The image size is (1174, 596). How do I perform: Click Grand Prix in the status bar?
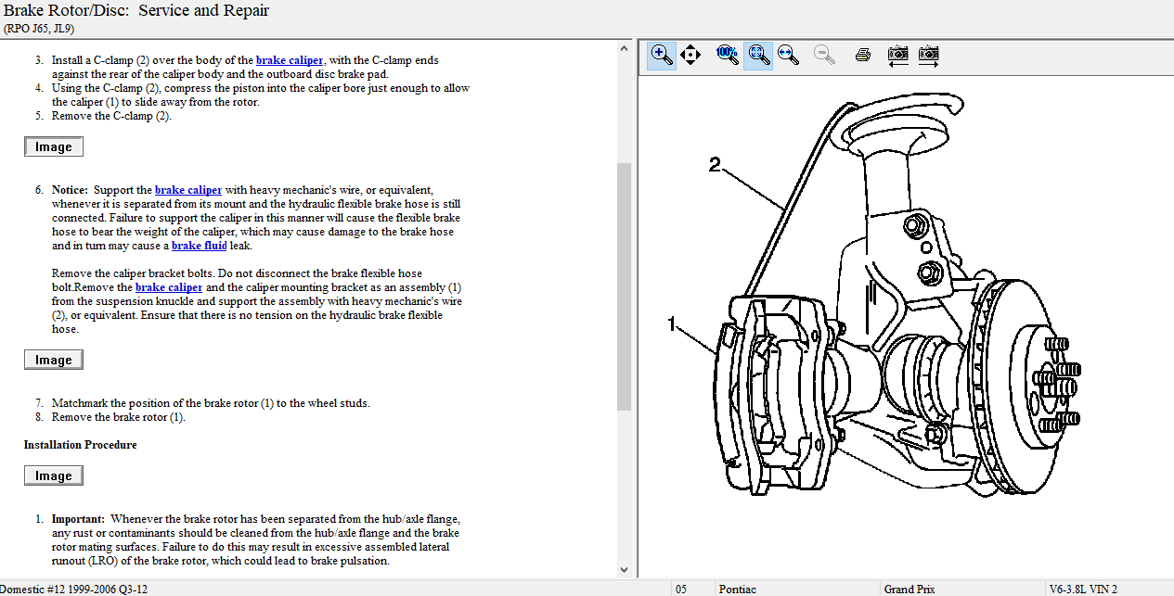910,589
